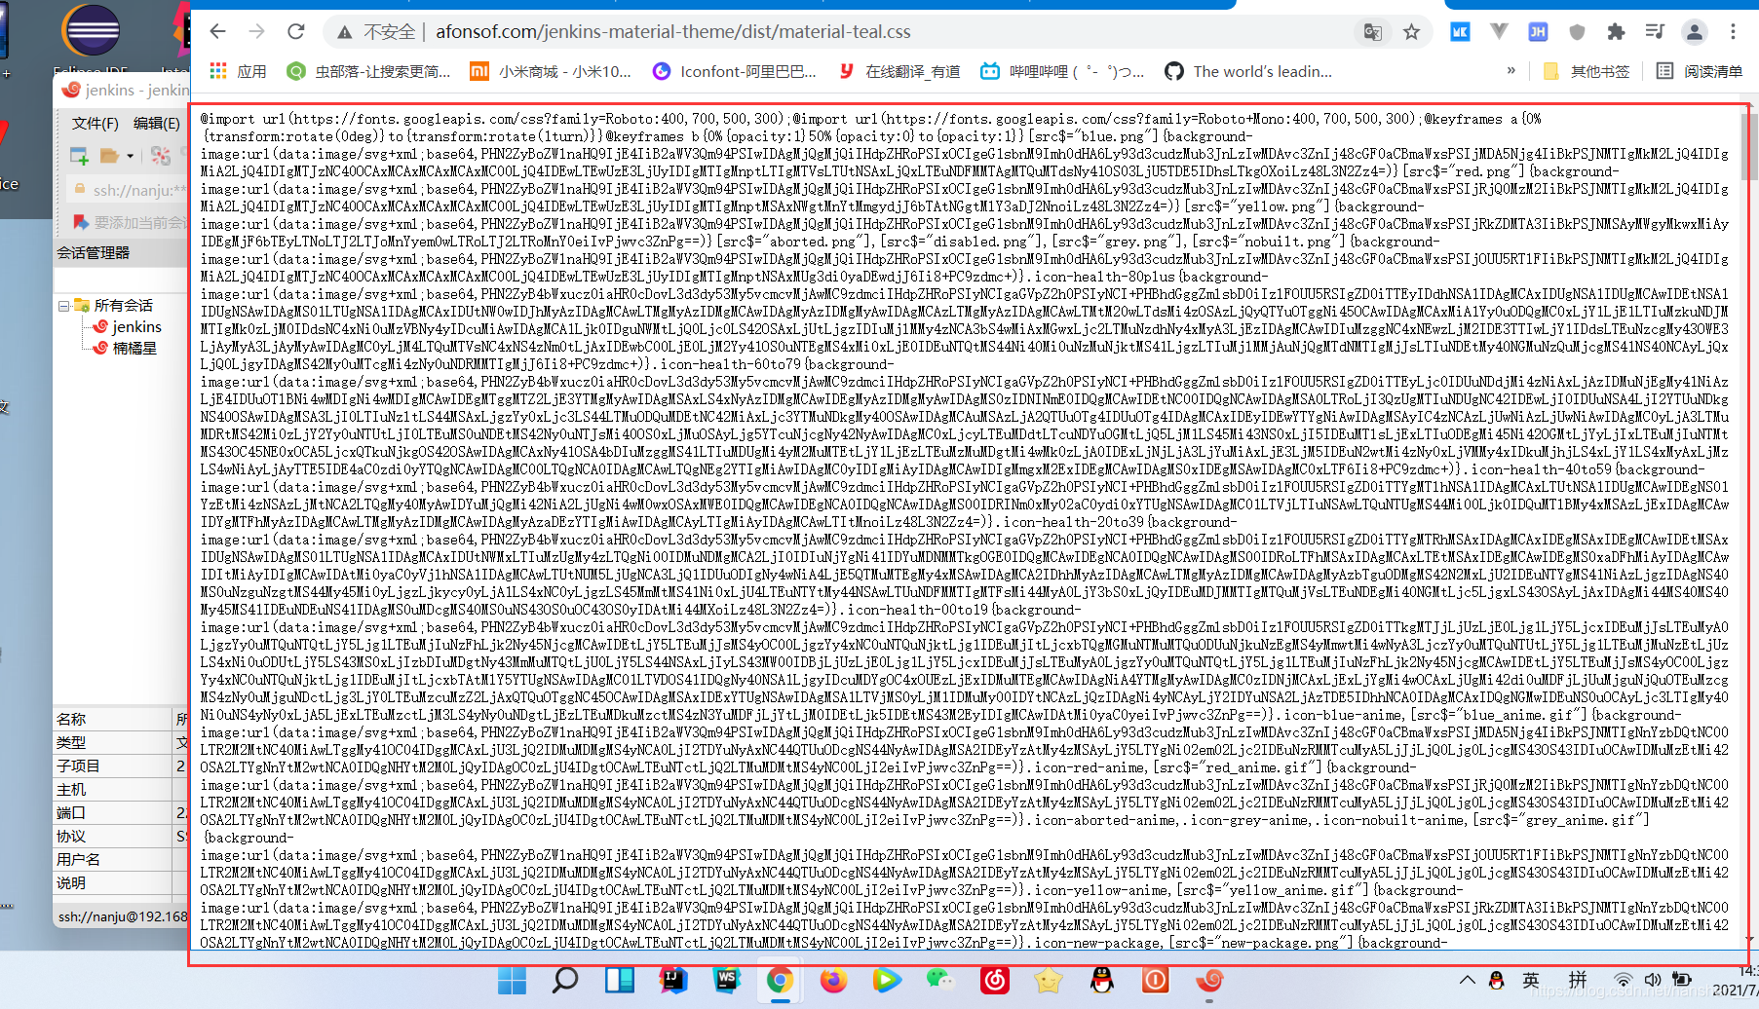Open the 哔哩哔哩 bookmark
Screen dimensions: 1759x1009
pos(1062,71)
